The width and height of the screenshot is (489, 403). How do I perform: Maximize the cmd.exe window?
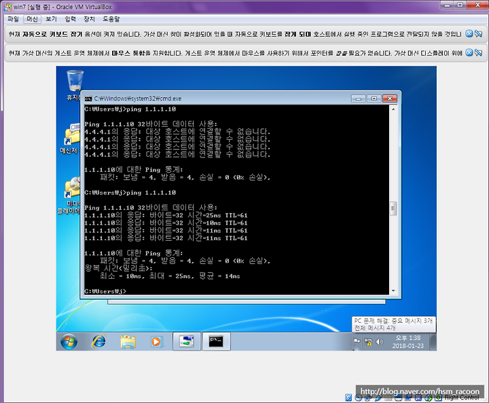pos(374,99)
